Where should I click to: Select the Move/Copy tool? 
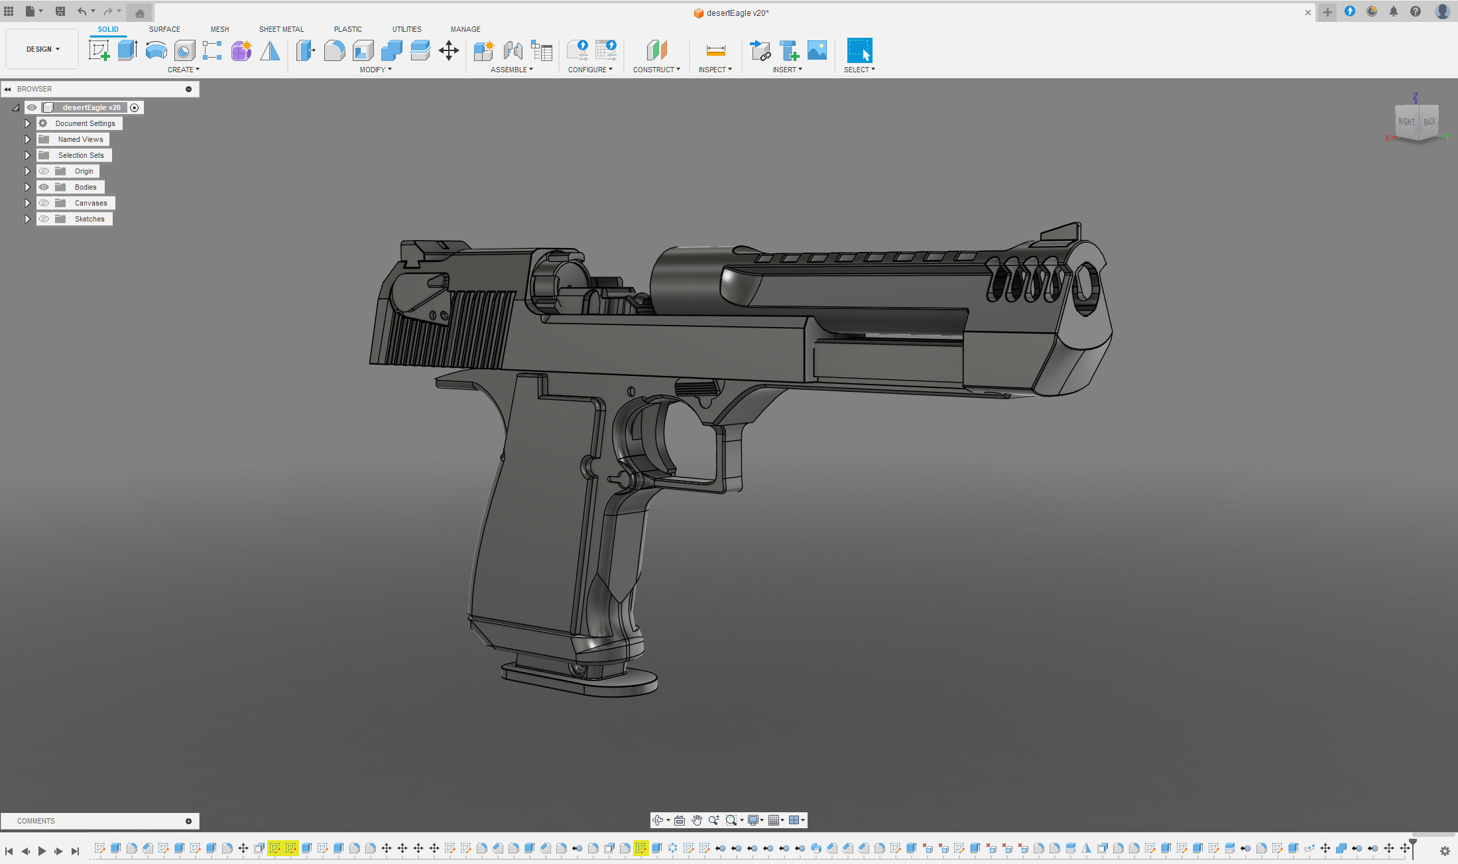point(449,50)
